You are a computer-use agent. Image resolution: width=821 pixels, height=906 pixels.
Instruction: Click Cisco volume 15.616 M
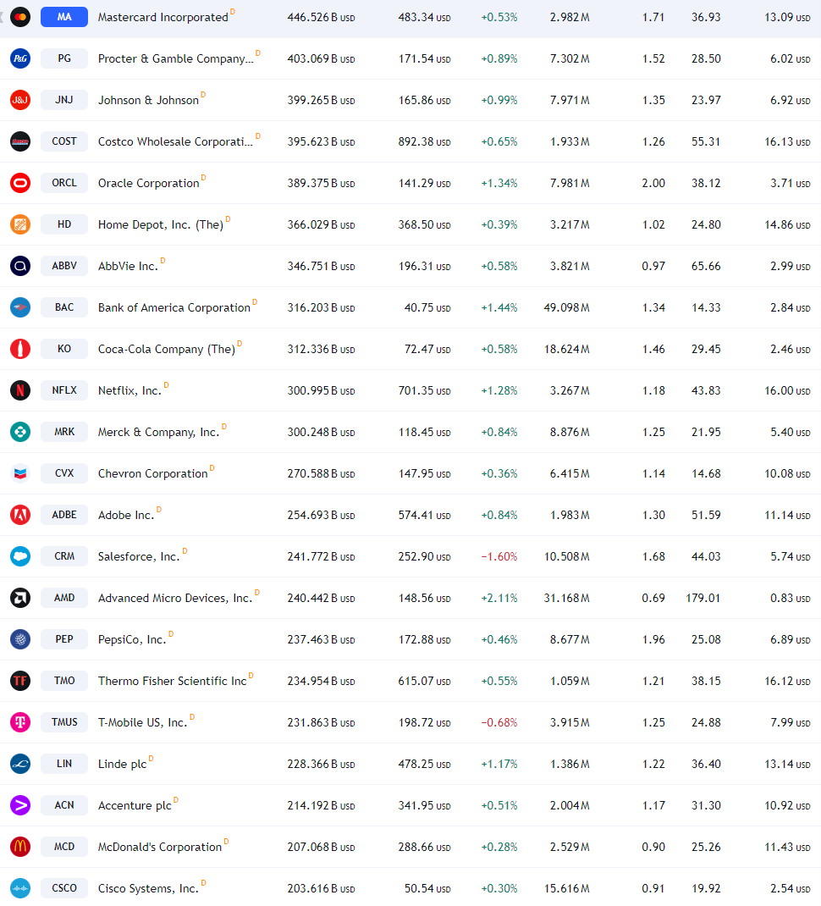(567, 888)
